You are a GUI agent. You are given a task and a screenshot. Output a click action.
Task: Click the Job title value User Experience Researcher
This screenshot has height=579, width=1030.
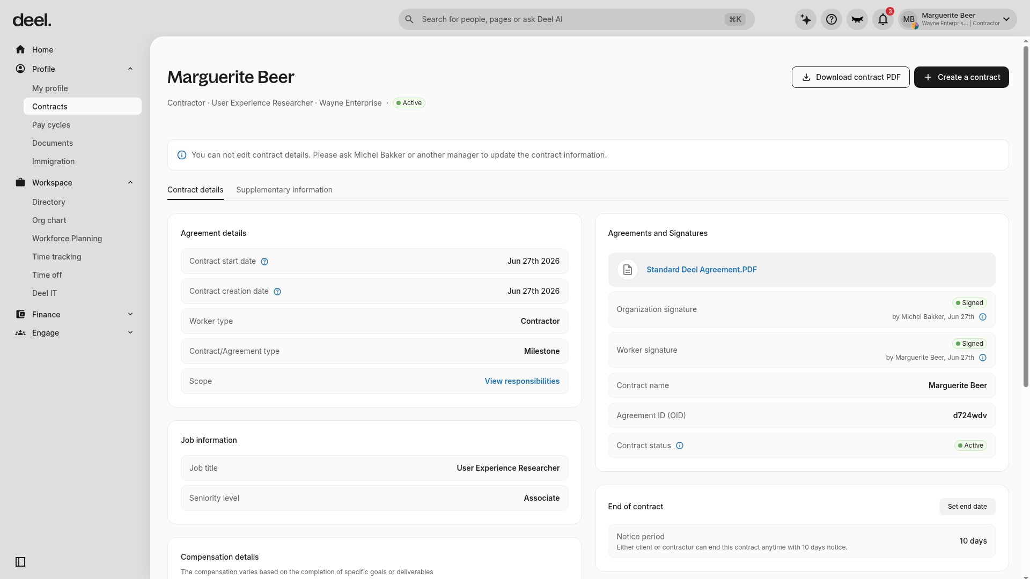[508, 468]
